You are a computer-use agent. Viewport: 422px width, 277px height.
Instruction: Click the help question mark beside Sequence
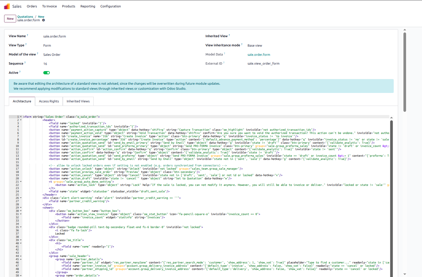point(25,63)
